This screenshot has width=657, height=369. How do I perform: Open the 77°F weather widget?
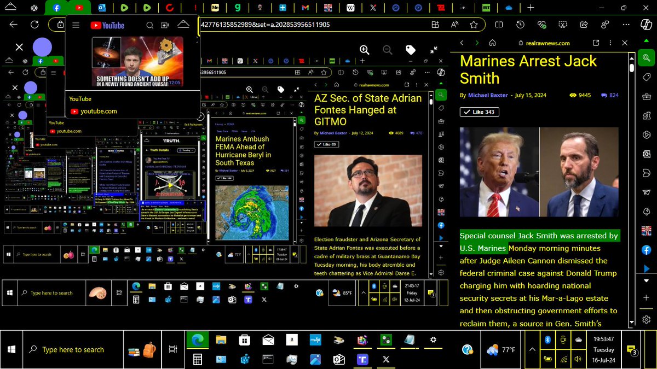coord(500,349)
